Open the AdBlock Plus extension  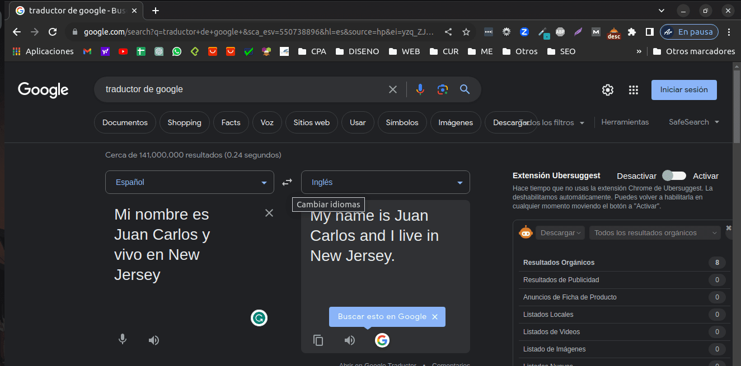click(560, 32)
